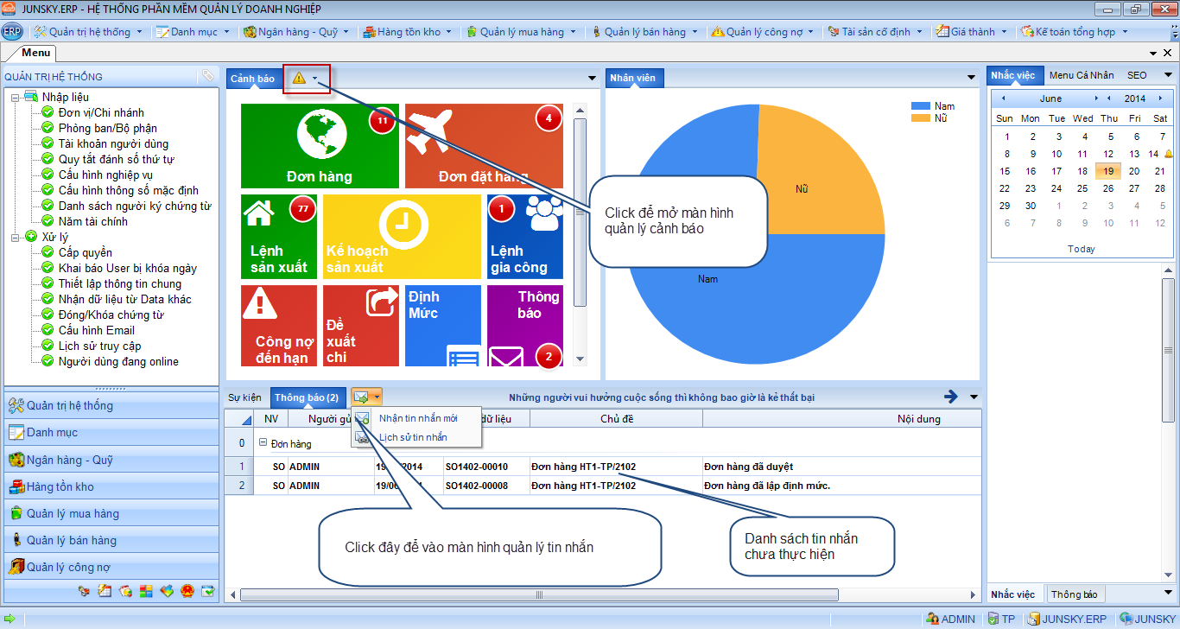Select Tài khoản người dùng in the tree
This screenshot has height=629, width=1180.
(113, 144)
